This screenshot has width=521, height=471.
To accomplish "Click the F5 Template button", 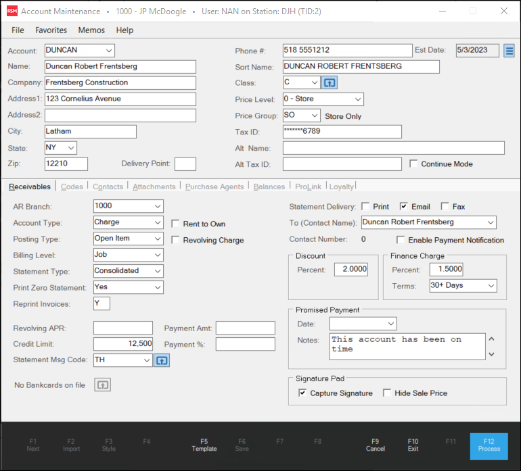I will coord(204,445).
